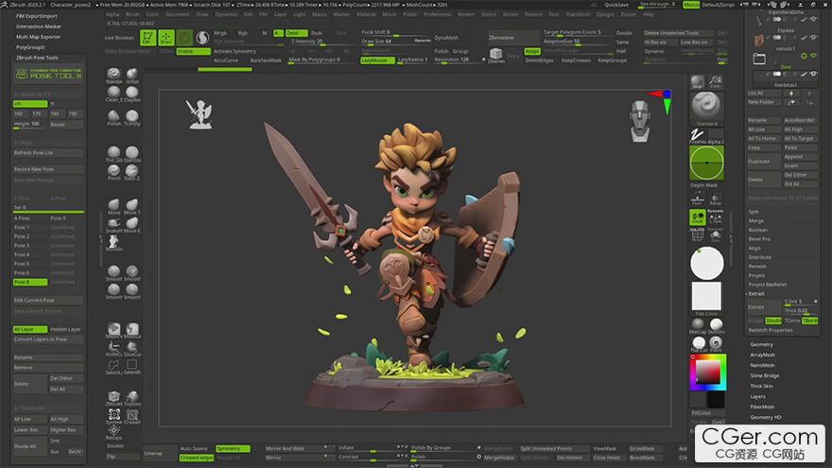
Task: Pick a color in the color picker square
Action: point(708,372)
